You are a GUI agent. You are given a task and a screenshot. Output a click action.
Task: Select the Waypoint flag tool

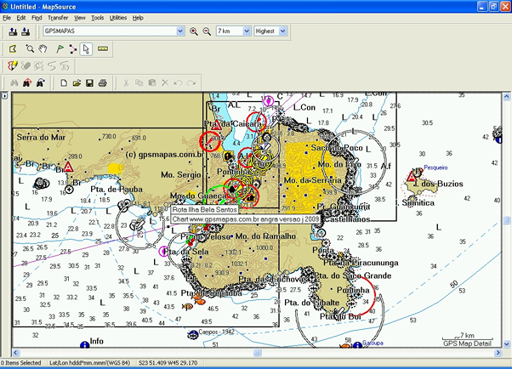point(59,48)
